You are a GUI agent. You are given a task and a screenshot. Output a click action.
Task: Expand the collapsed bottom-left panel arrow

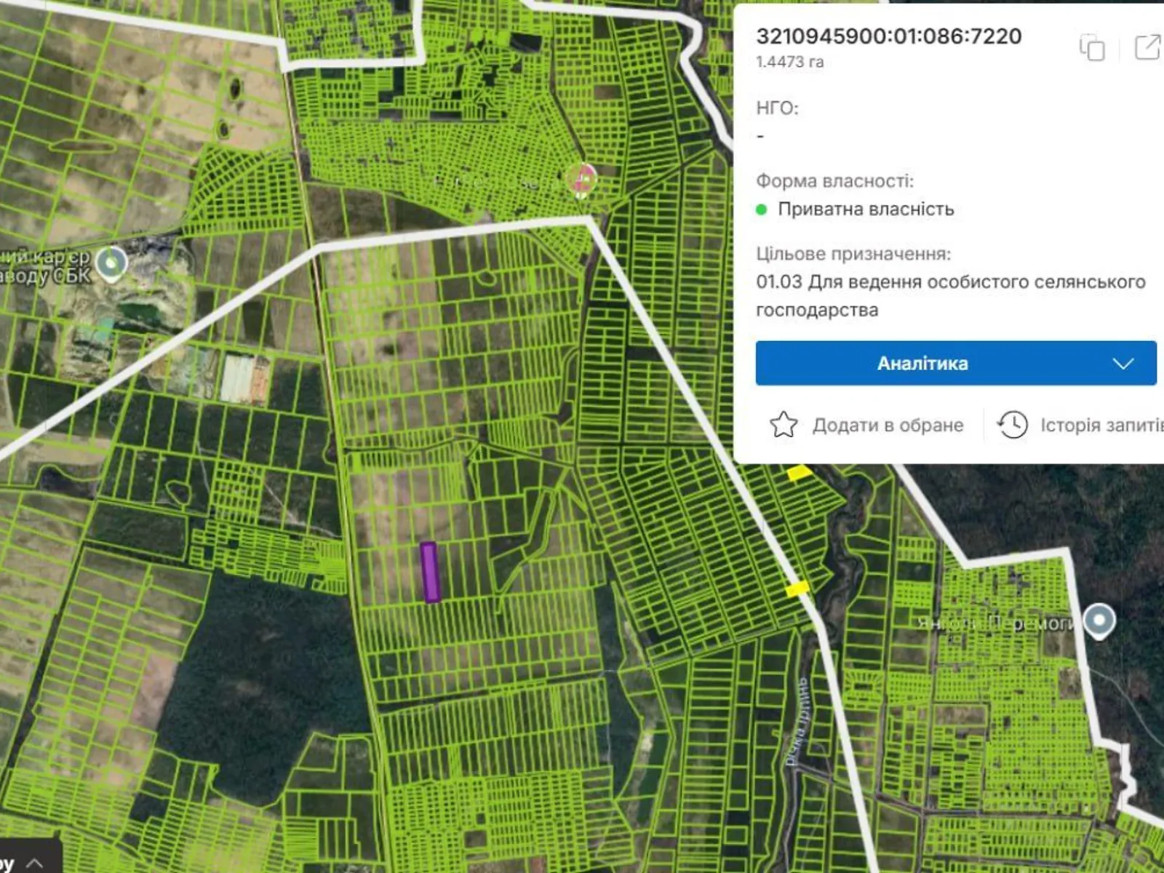34,863
